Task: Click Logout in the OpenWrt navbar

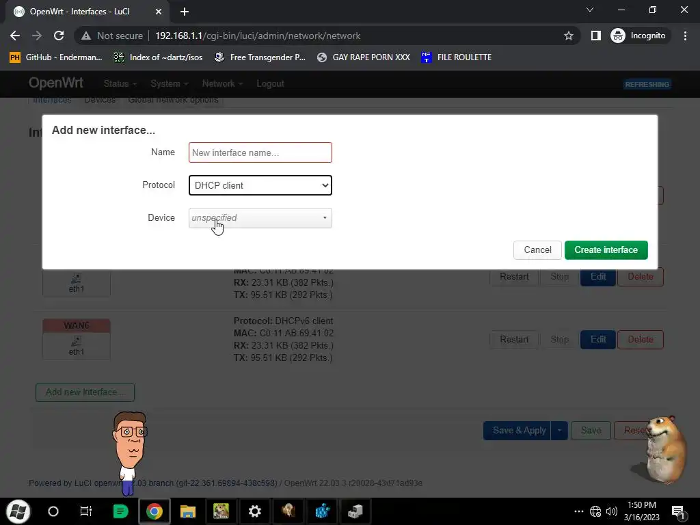Action: click(x=270, y=84)
